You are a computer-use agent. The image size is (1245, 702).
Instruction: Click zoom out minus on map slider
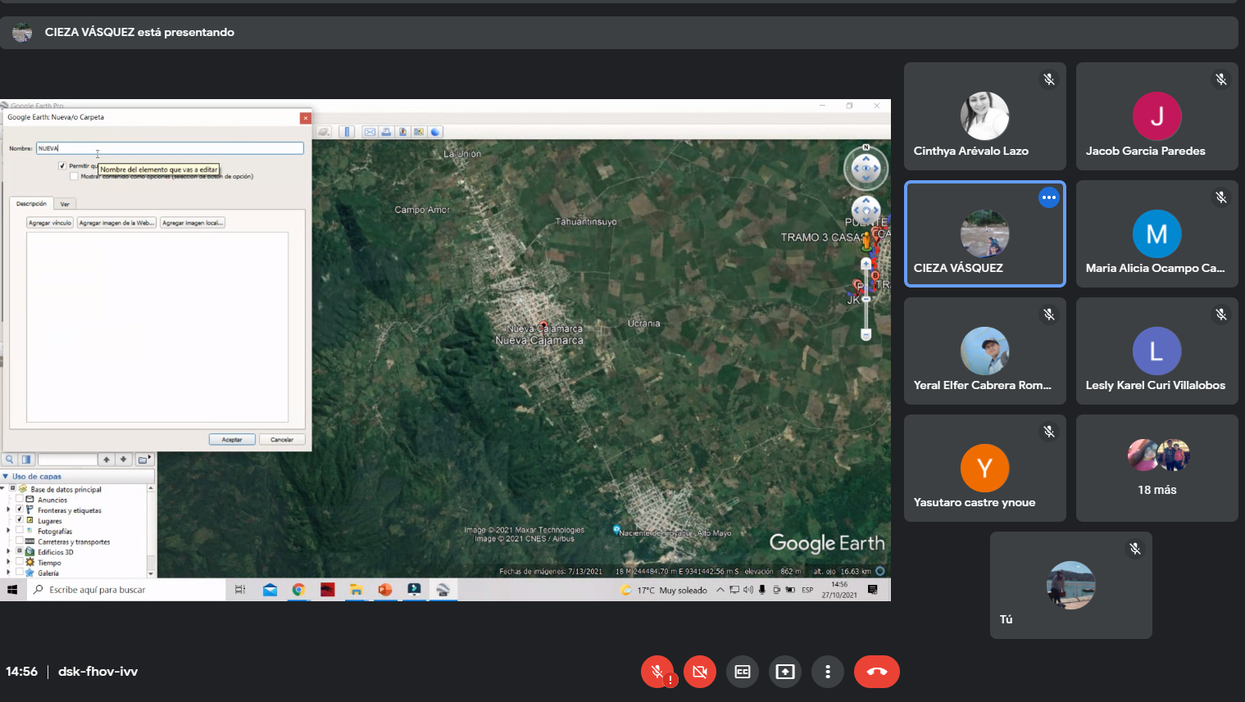(866, 334)
